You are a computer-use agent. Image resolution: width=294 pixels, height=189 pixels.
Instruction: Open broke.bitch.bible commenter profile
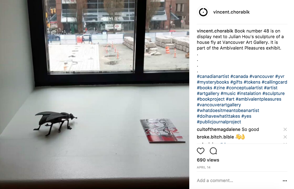pyautogui.click(x=215, y=137)
